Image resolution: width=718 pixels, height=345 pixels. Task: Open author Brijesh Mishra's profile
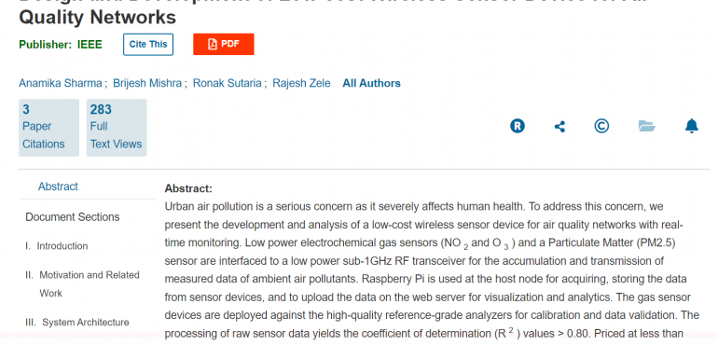[x=147, y=83]
